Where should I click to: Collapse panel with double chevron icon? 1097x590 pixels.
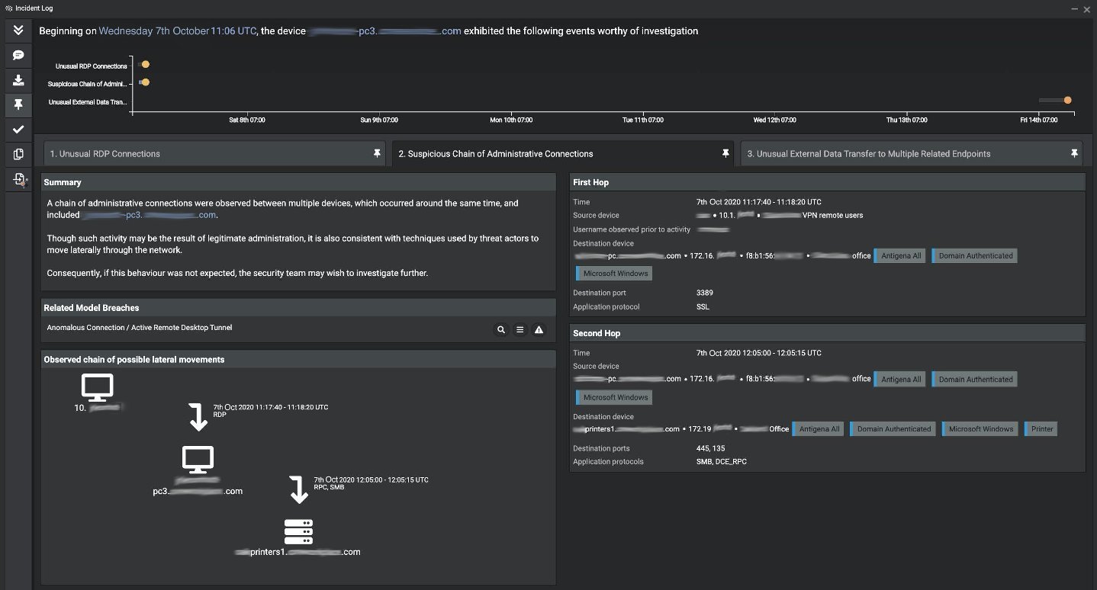(x=18, y=30)
